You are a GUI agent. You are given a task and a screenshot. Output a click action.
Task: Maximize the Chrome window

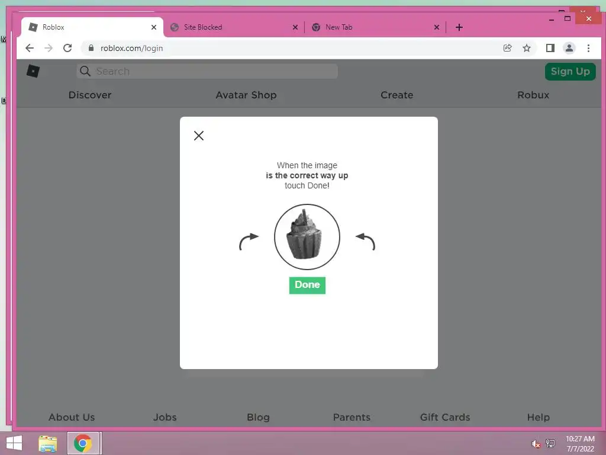(x=568, y=18)
